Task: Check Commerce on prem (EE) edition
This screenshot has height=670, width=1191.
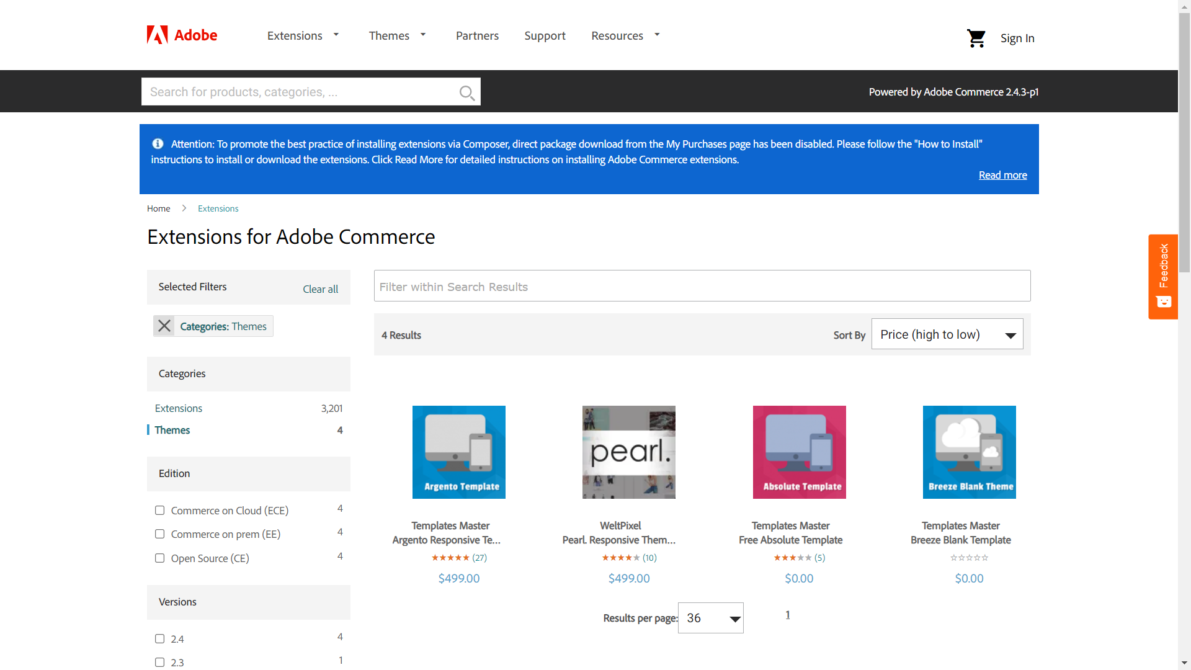Action: (159, 534)
